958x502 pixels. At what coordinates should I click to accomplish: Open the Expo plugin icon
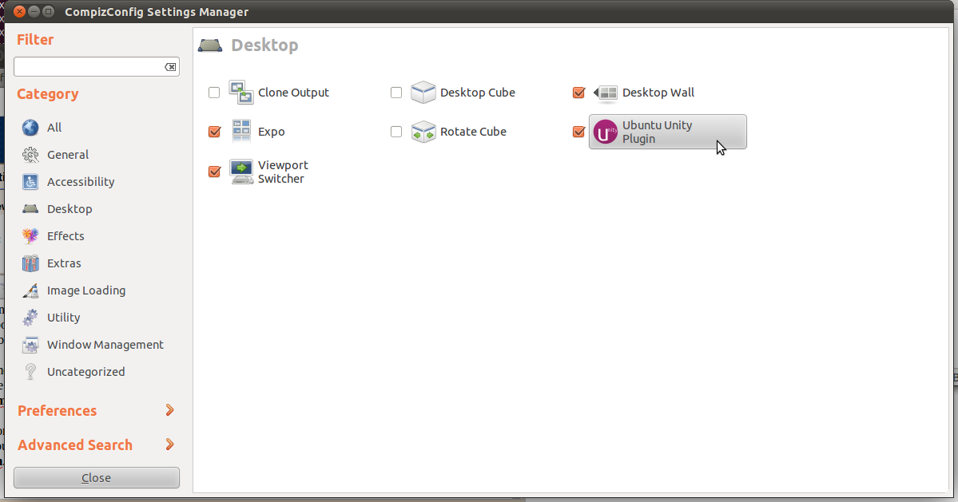pos(241,131)
